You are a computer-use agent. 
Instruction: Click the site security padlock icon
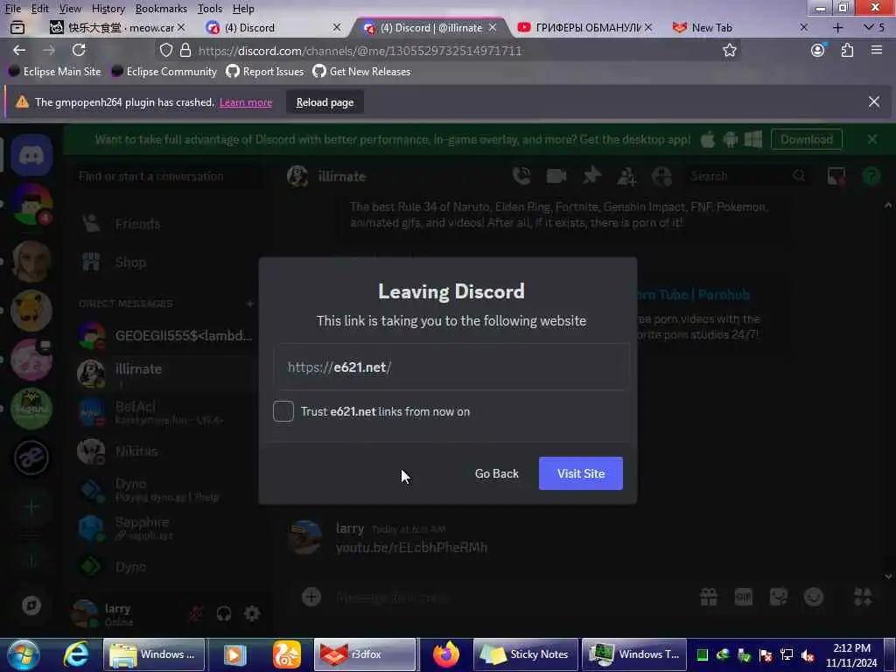[185, 50]
